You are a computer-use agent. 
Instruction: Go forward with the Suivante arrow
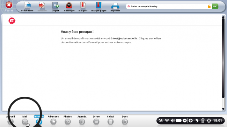[42, 7]
